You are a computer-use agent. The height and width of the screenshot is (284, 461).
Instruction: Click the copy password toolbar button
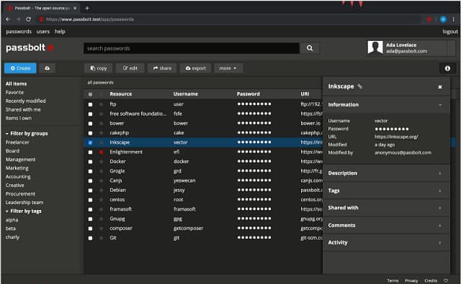click(x=99, y=68)
